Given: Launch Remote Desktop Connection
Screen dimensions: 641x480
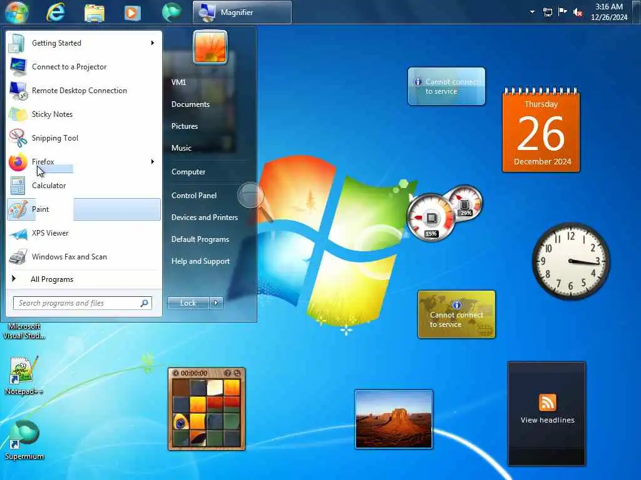Looking at the screenshot, I should click(84, 90).
